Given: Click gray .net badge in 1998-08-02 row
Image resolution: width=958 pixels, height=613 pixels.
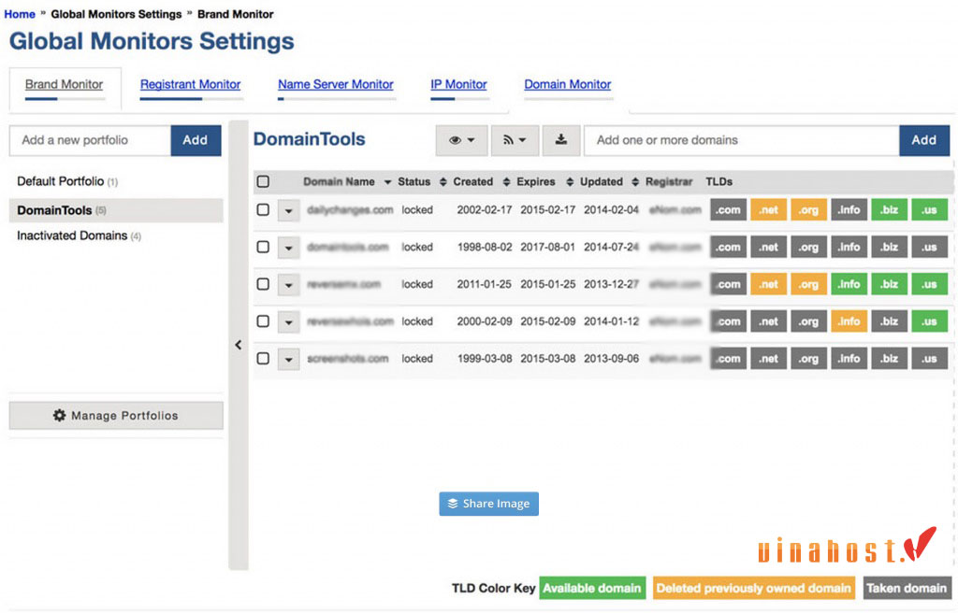Looking at the screenshot, I should pyautogui.click(x=769, y=248).
